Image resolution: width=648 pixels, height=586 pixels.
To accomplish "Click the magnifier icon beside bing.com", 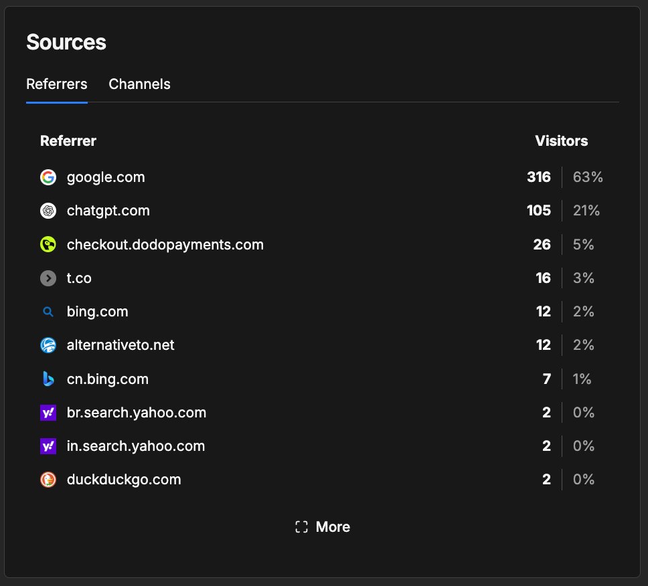I will tap(48, 312).
